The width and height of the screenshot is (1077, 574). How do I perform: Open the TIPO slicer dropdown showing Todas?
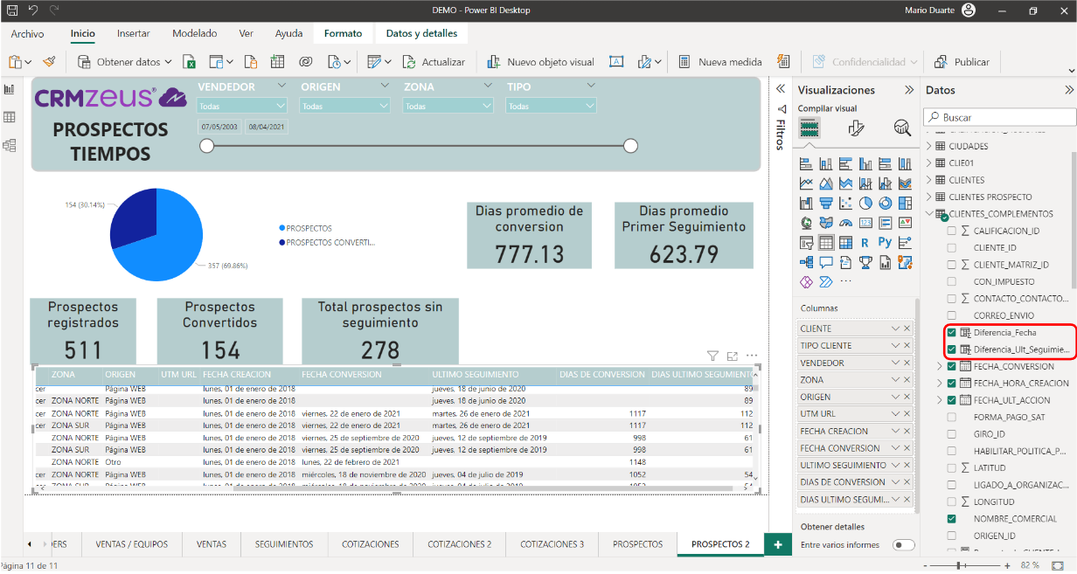click(552, 106)
